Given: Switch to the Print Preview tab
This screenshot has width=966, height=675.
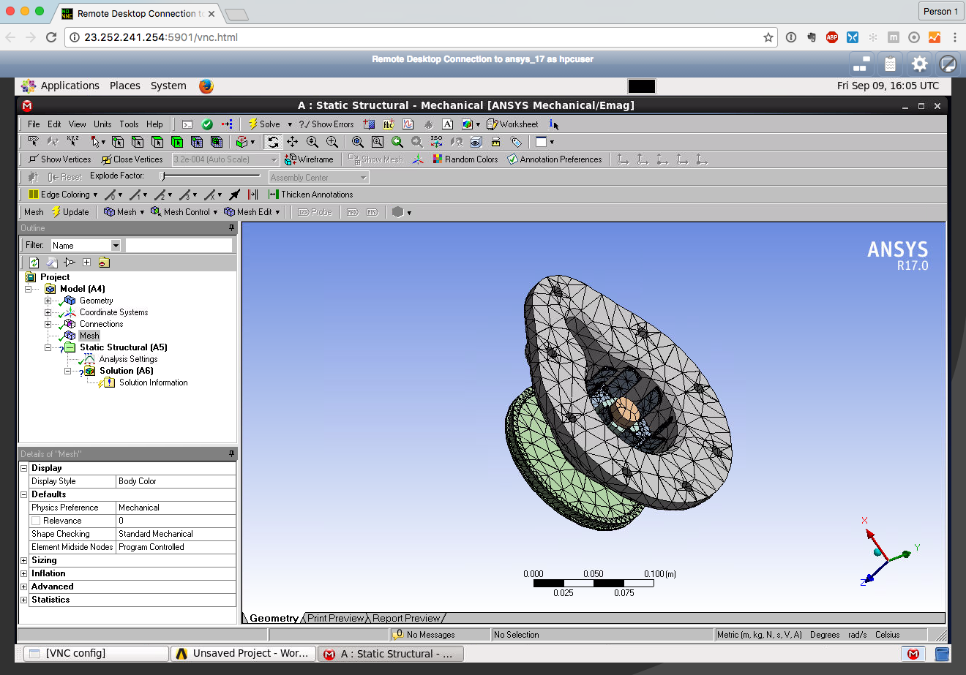Looking at the screenshot, I should pyautogui.click(x=335, y=618).
